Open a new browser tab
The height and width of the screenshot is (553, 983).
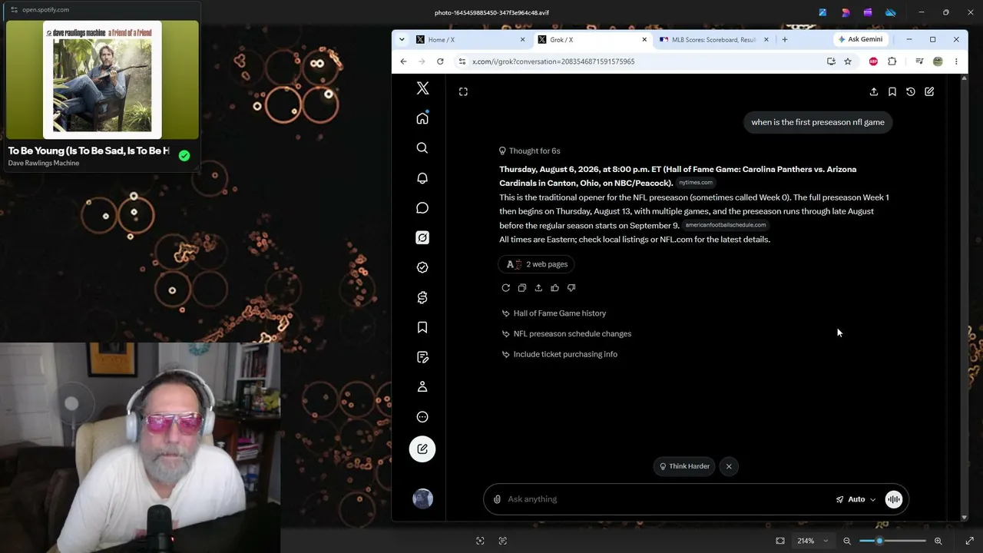tap(784, 40)
